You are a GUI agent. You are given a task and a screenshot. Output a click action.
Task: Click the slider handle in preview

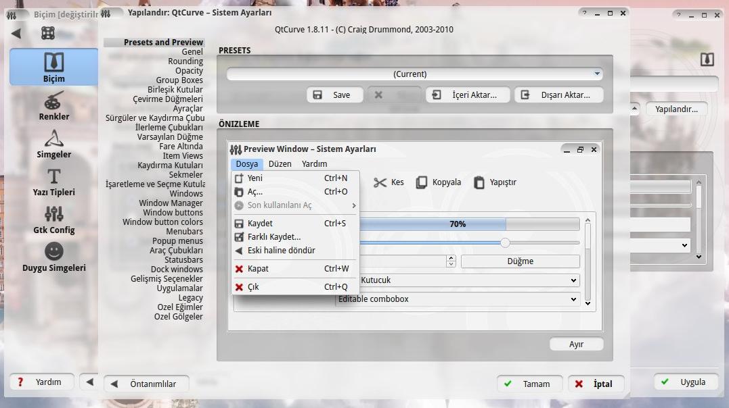pyautogui.click(x=505, y=243)
